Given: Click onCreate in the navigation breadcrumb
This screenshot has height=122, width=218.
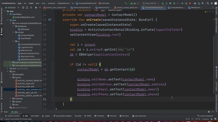Looking at the screenshot, I should [104, 3].
